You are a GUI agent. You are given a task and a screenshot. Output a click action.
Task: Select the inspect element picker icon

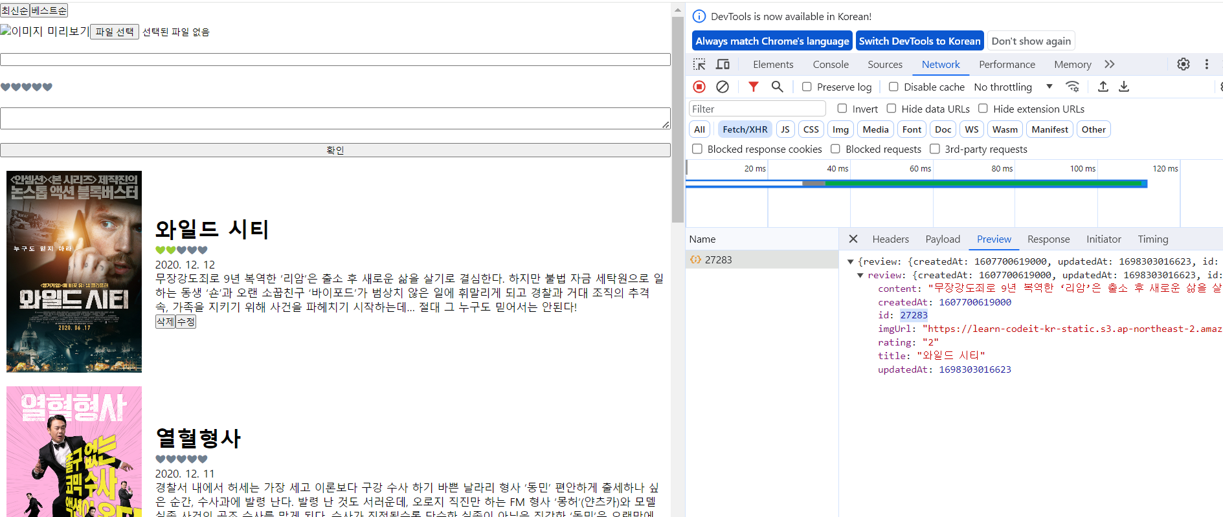[699, 64]
